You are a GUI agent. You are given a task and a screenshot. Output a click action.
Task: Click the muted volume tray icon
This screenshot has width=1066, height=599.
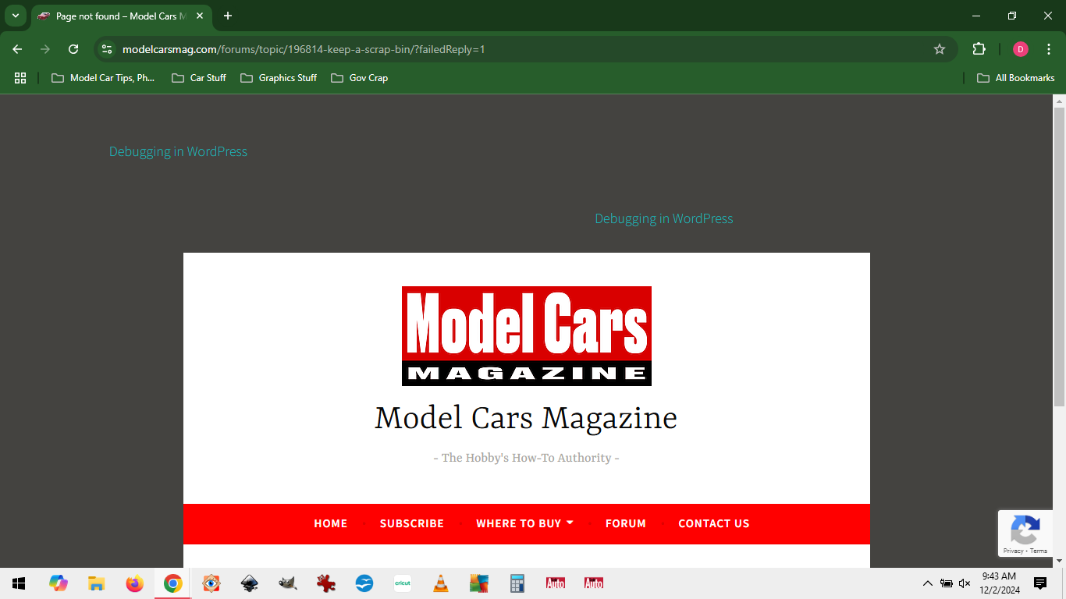965,583
